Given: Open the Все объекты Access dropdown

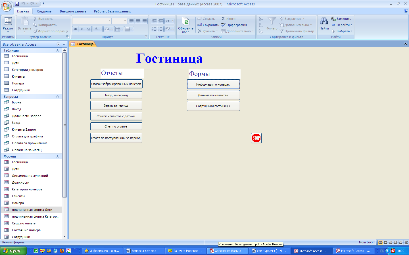Looking at the screenshot, I should (x=58, y=44).
